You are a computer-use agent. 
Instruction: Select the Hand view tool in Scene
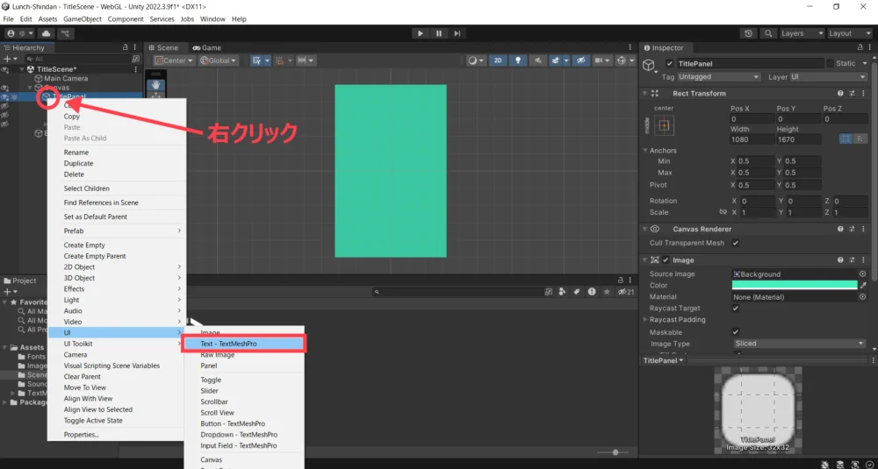(156, 84)
